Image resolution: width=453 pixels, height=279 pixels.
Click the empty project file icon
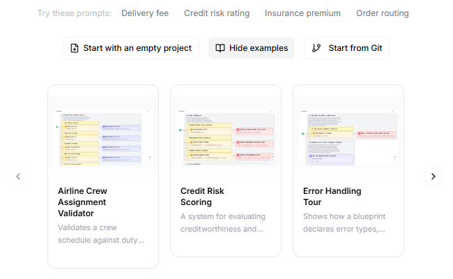[75, 48]
